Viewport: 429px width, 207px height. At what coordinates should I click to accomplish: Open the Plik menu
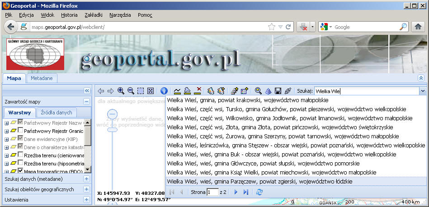(9, 15)
